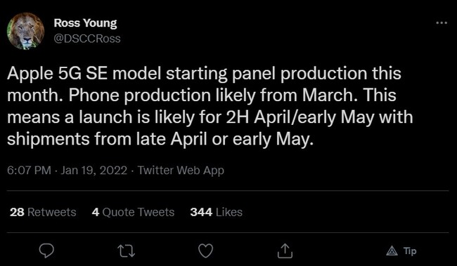457x266 pixels.
Task: Open Ross Young's lion profile picture
Action: 25,31
